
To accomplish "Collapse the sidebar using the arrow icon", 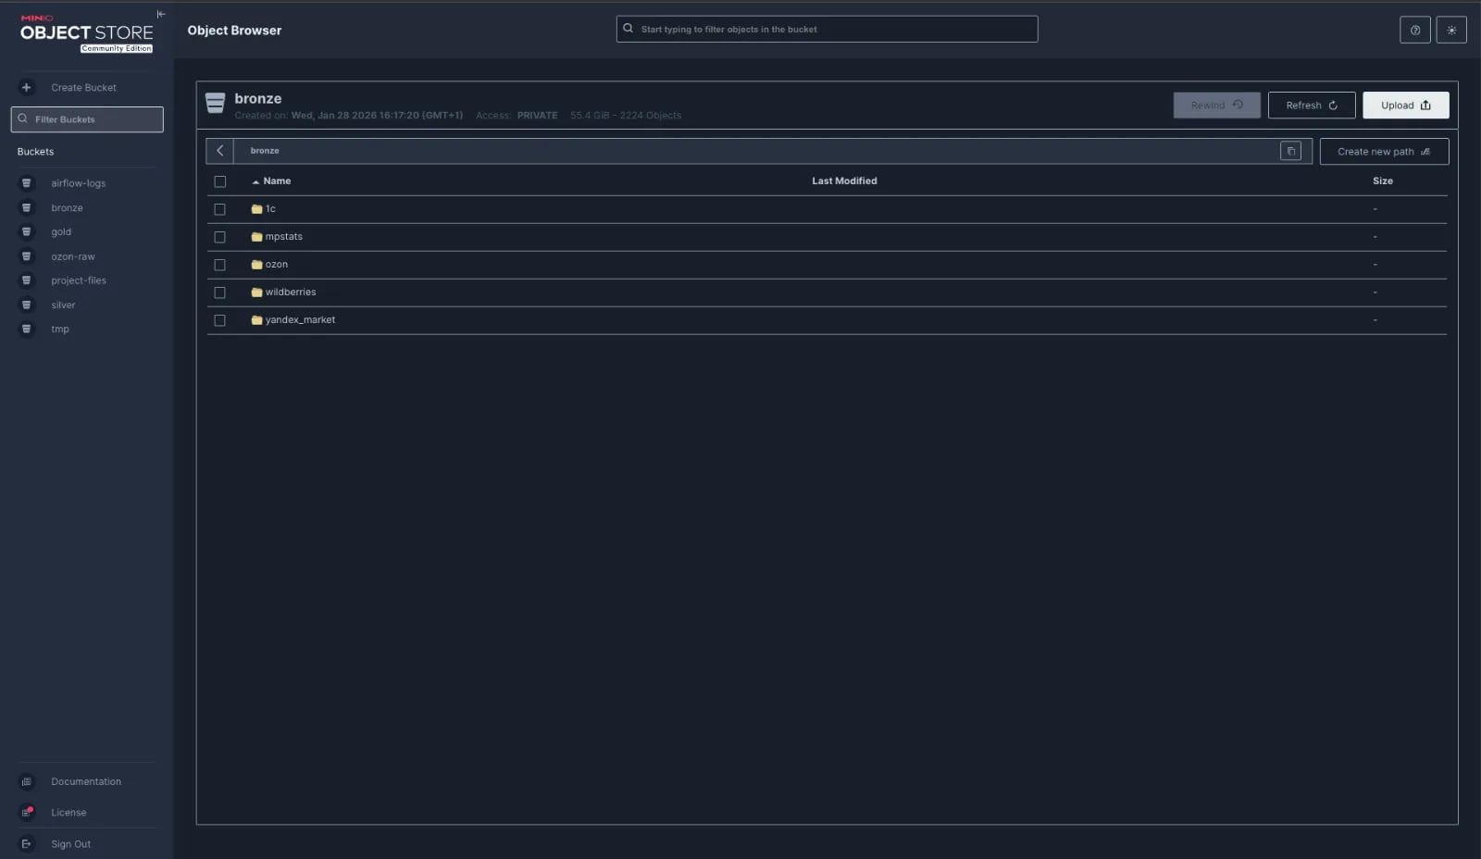I will tap(160, 13).
